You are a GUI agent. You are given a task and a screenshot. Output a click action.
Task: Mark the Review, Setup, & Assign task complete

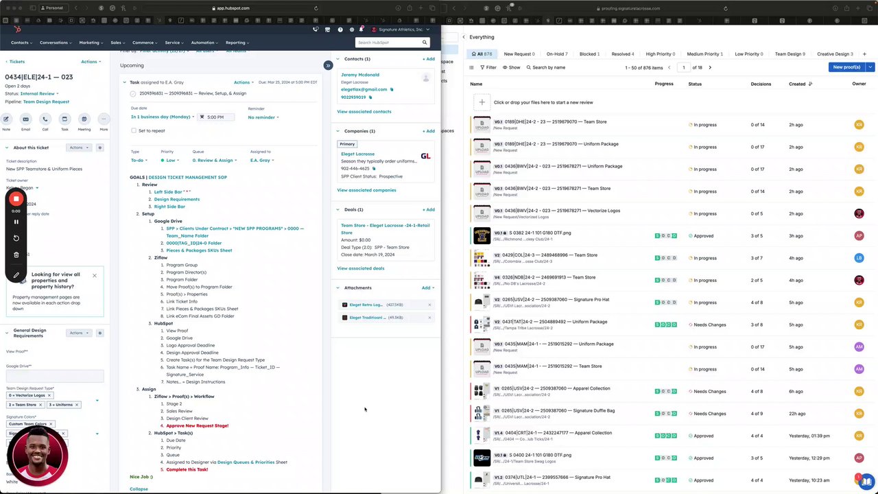[x=134, y=93]
